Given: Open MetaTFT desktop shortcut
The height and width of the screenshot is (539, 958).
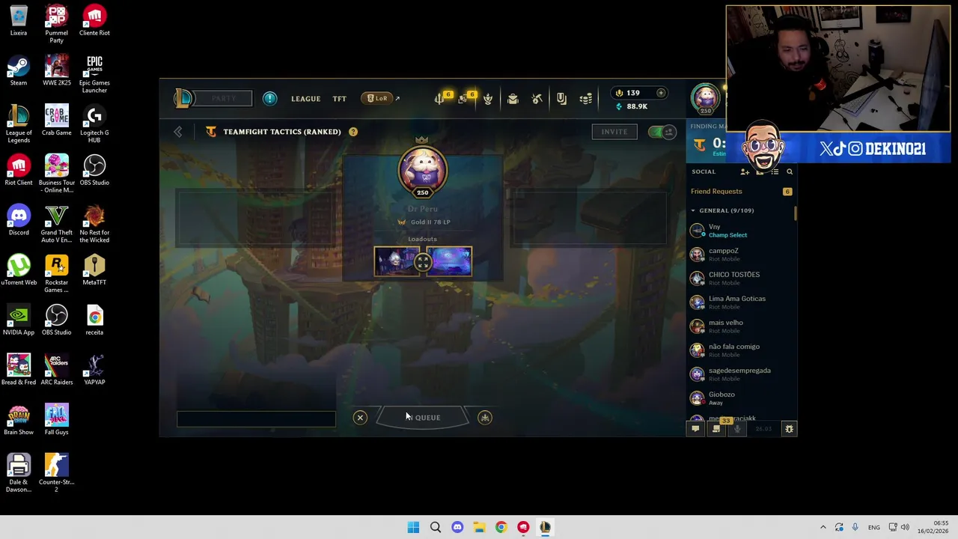Looking at the screenshot, I should pos(94,271).
